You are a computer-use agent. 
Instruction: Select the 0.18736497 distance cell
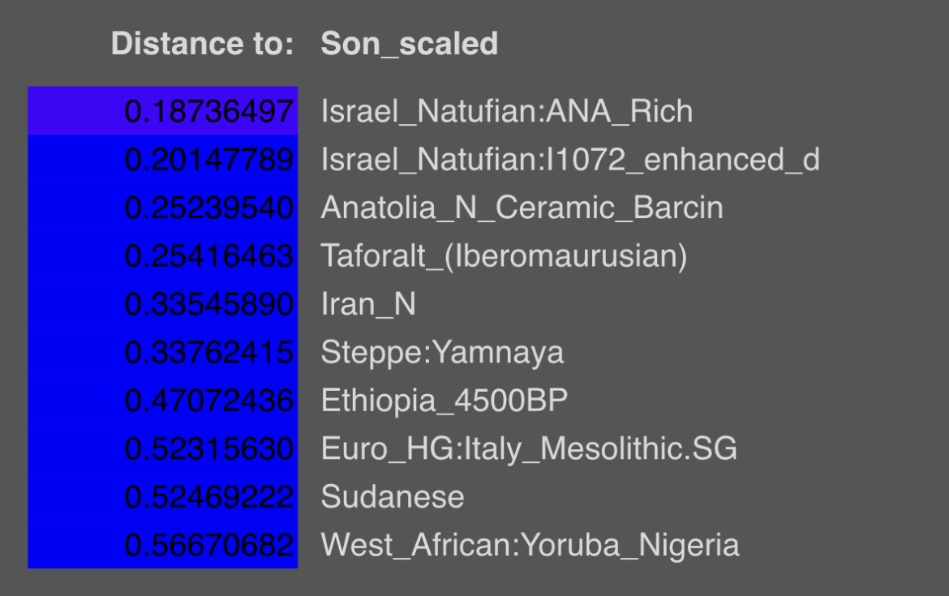pos(163,111)
